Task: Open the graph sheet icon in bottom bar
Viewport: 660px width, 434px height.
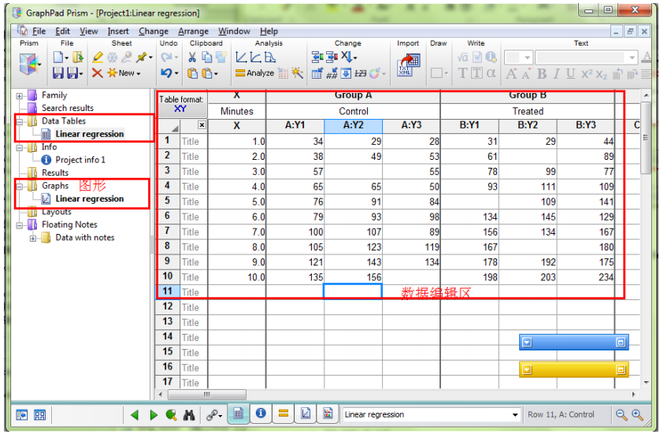Action: coord(306,414)
